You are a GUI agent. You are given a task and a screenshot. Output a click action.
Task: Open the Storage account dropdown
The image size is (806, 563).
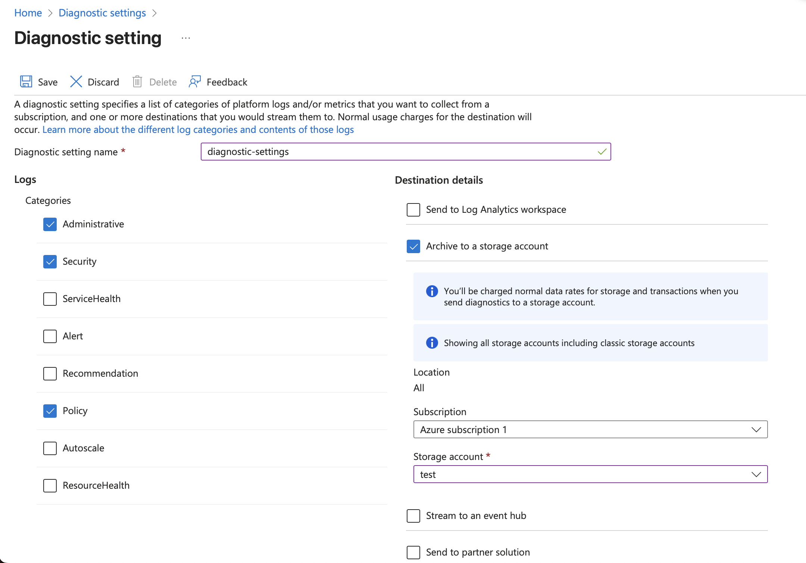coord(756,474)
